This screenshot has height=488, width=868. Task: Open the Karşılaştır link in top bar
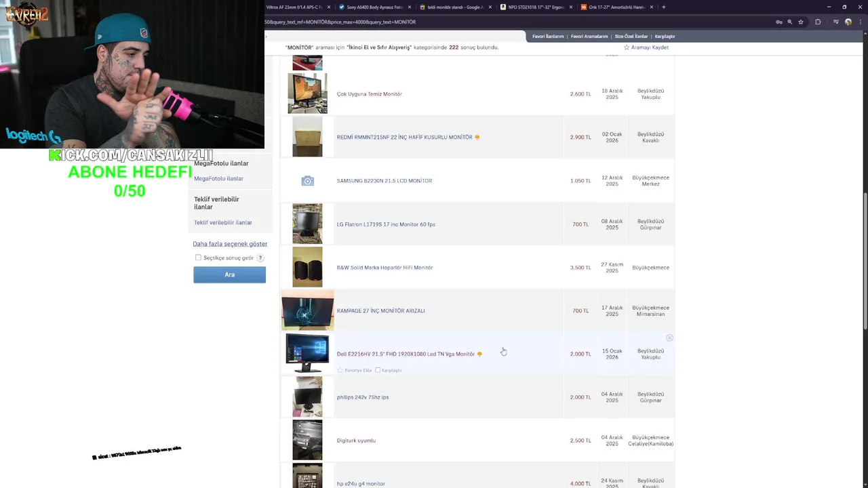point(665,36)
